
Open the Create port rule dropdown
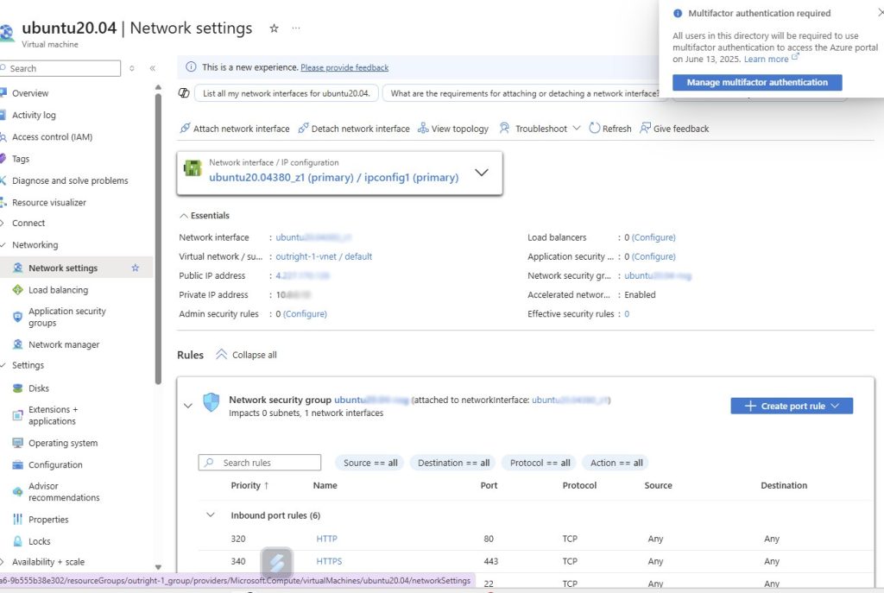792,406
